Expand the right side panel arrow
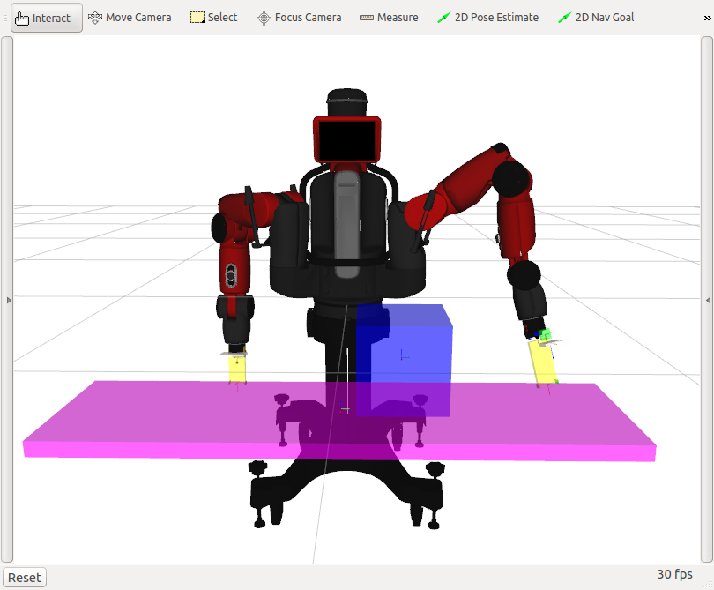The width and height of the screenshot is (714, 590). tap(708, 300)
